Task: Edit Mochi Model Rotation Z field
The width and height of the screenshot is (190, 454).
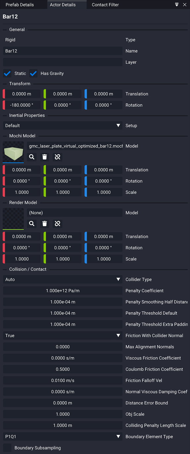Action: 104,181
